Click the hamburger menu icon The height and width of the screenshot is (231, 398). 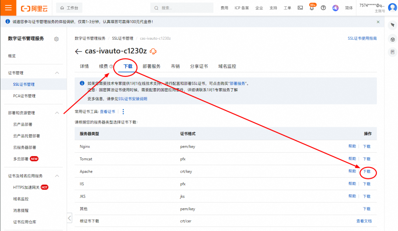click(8, 7)
